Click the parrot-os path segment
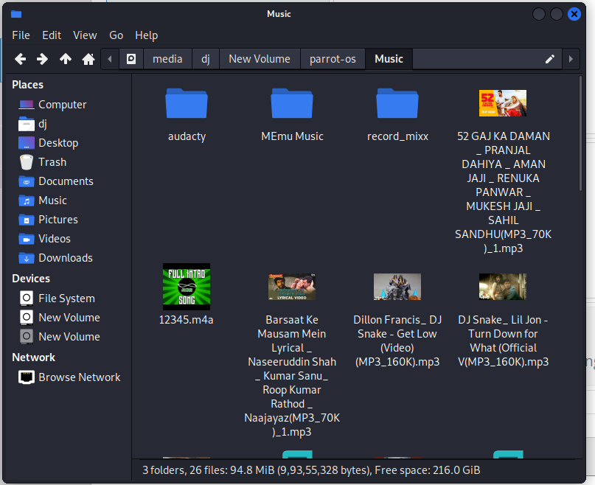Screen dimensions: 595x485 [x=333, y=59]
